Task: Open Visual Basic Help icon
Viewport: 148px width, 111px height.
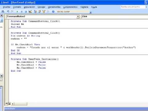Action: point(53,11)
